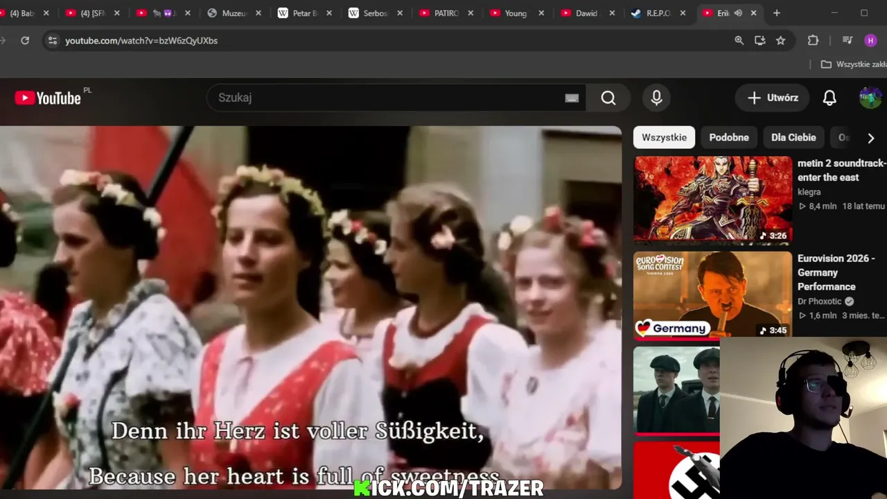
Task: Select the Podobne filter chip
Action: coord(729,137)
